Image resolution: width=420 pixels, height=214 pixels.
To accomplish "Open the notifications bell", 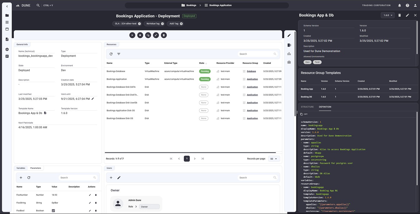I will [399, 5].
